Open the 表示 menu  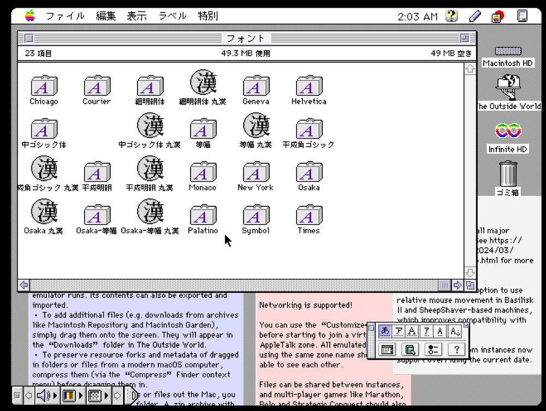tap(136, 16)
